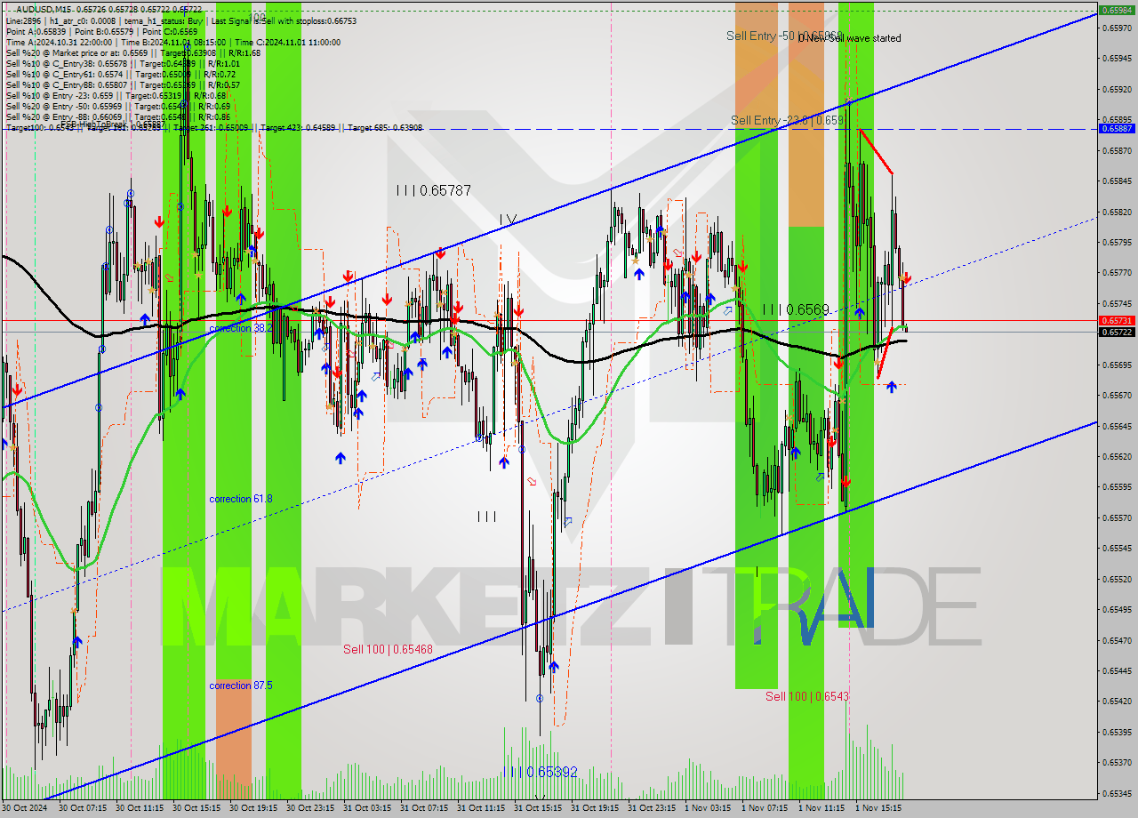Click the 'Sell 100 | 0.6543' label
Viewport: 1138px width, 818px height.
tap(806, 695)
